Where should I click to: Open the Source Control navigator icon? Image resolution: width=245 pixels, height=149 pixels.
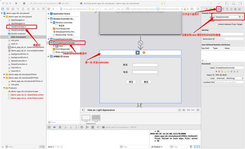coord(8,9)
